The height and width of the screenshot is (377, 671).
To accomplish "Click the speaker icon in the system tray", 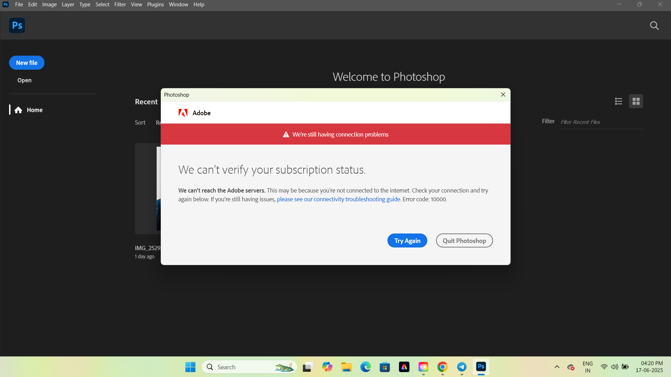I will (x=614, y=367).
